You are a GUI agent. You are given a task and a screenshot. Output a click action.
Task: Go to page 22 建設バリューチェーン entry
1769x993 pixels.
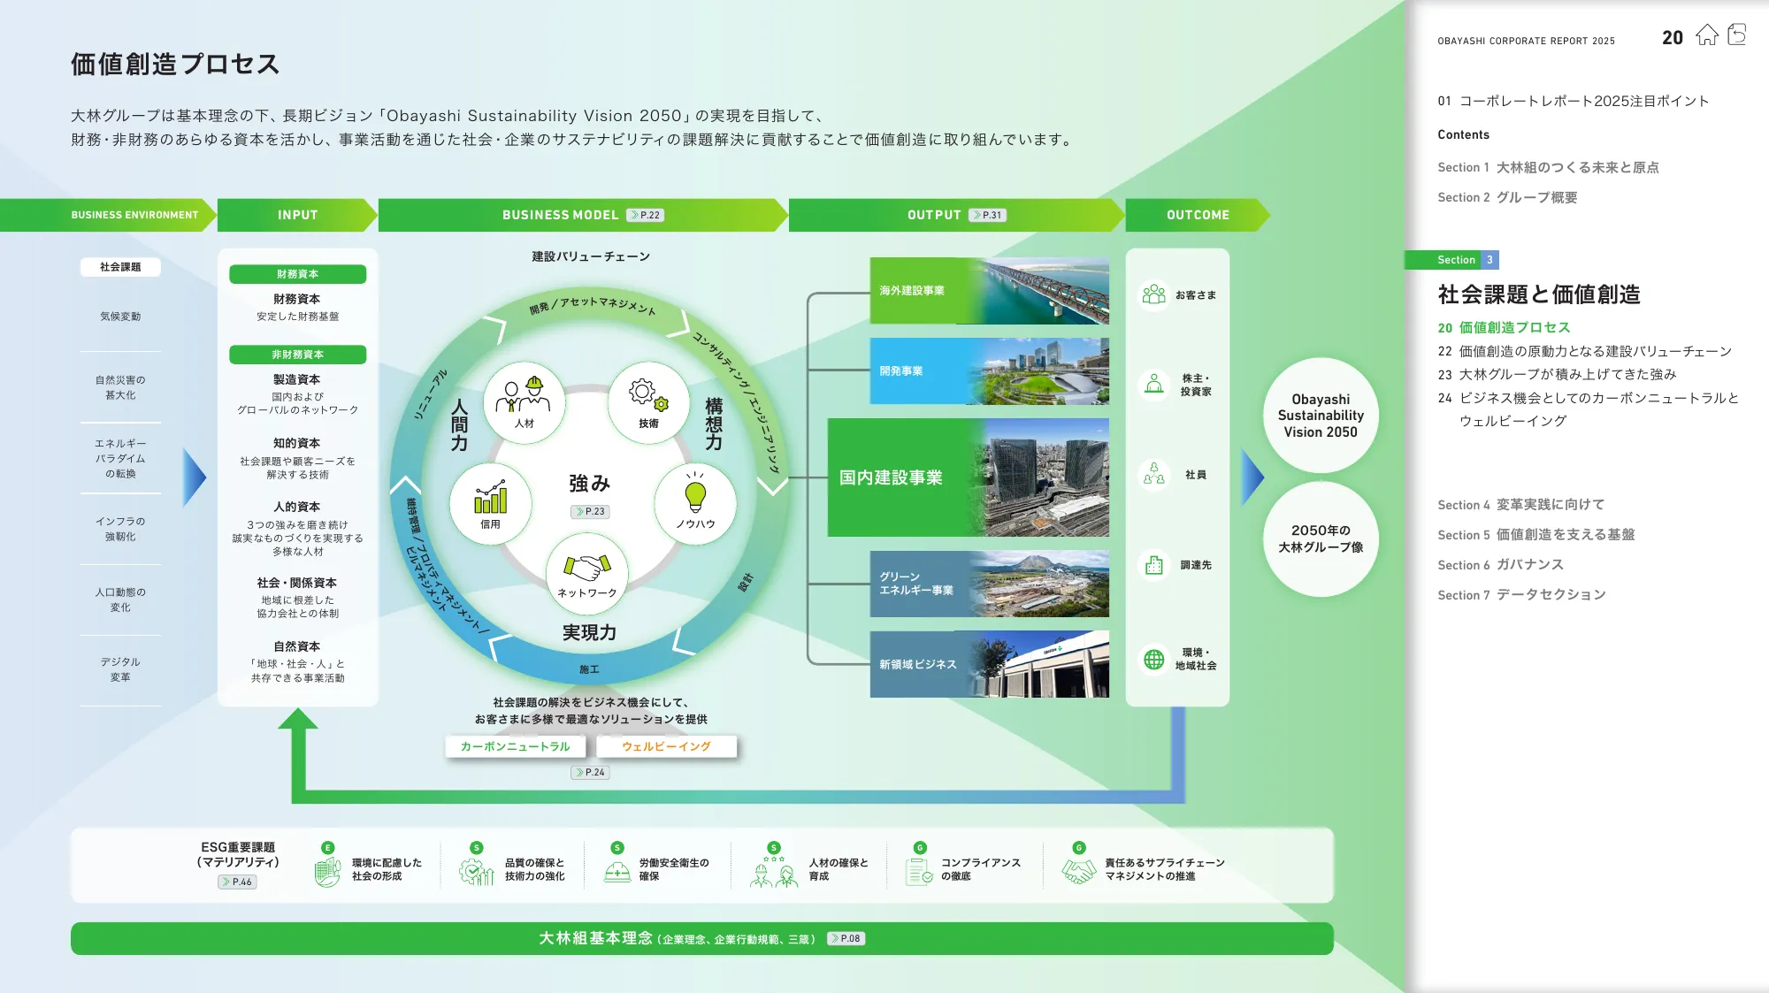pos(1584,351)
